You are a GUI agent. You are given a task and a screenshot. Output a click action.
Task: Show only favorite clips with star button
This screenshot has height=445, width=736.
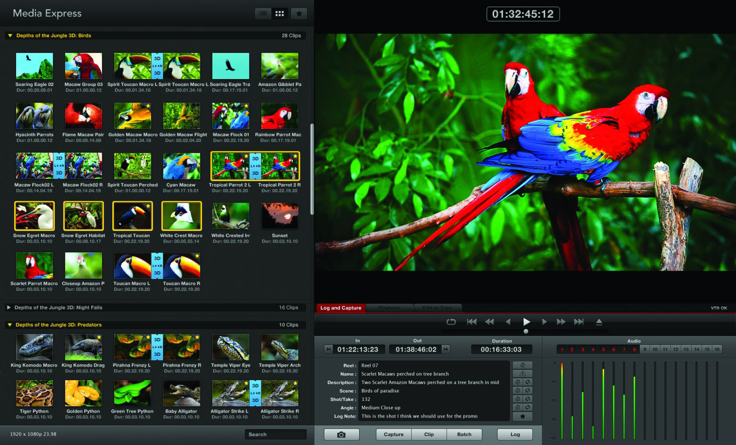click(299, 14)
